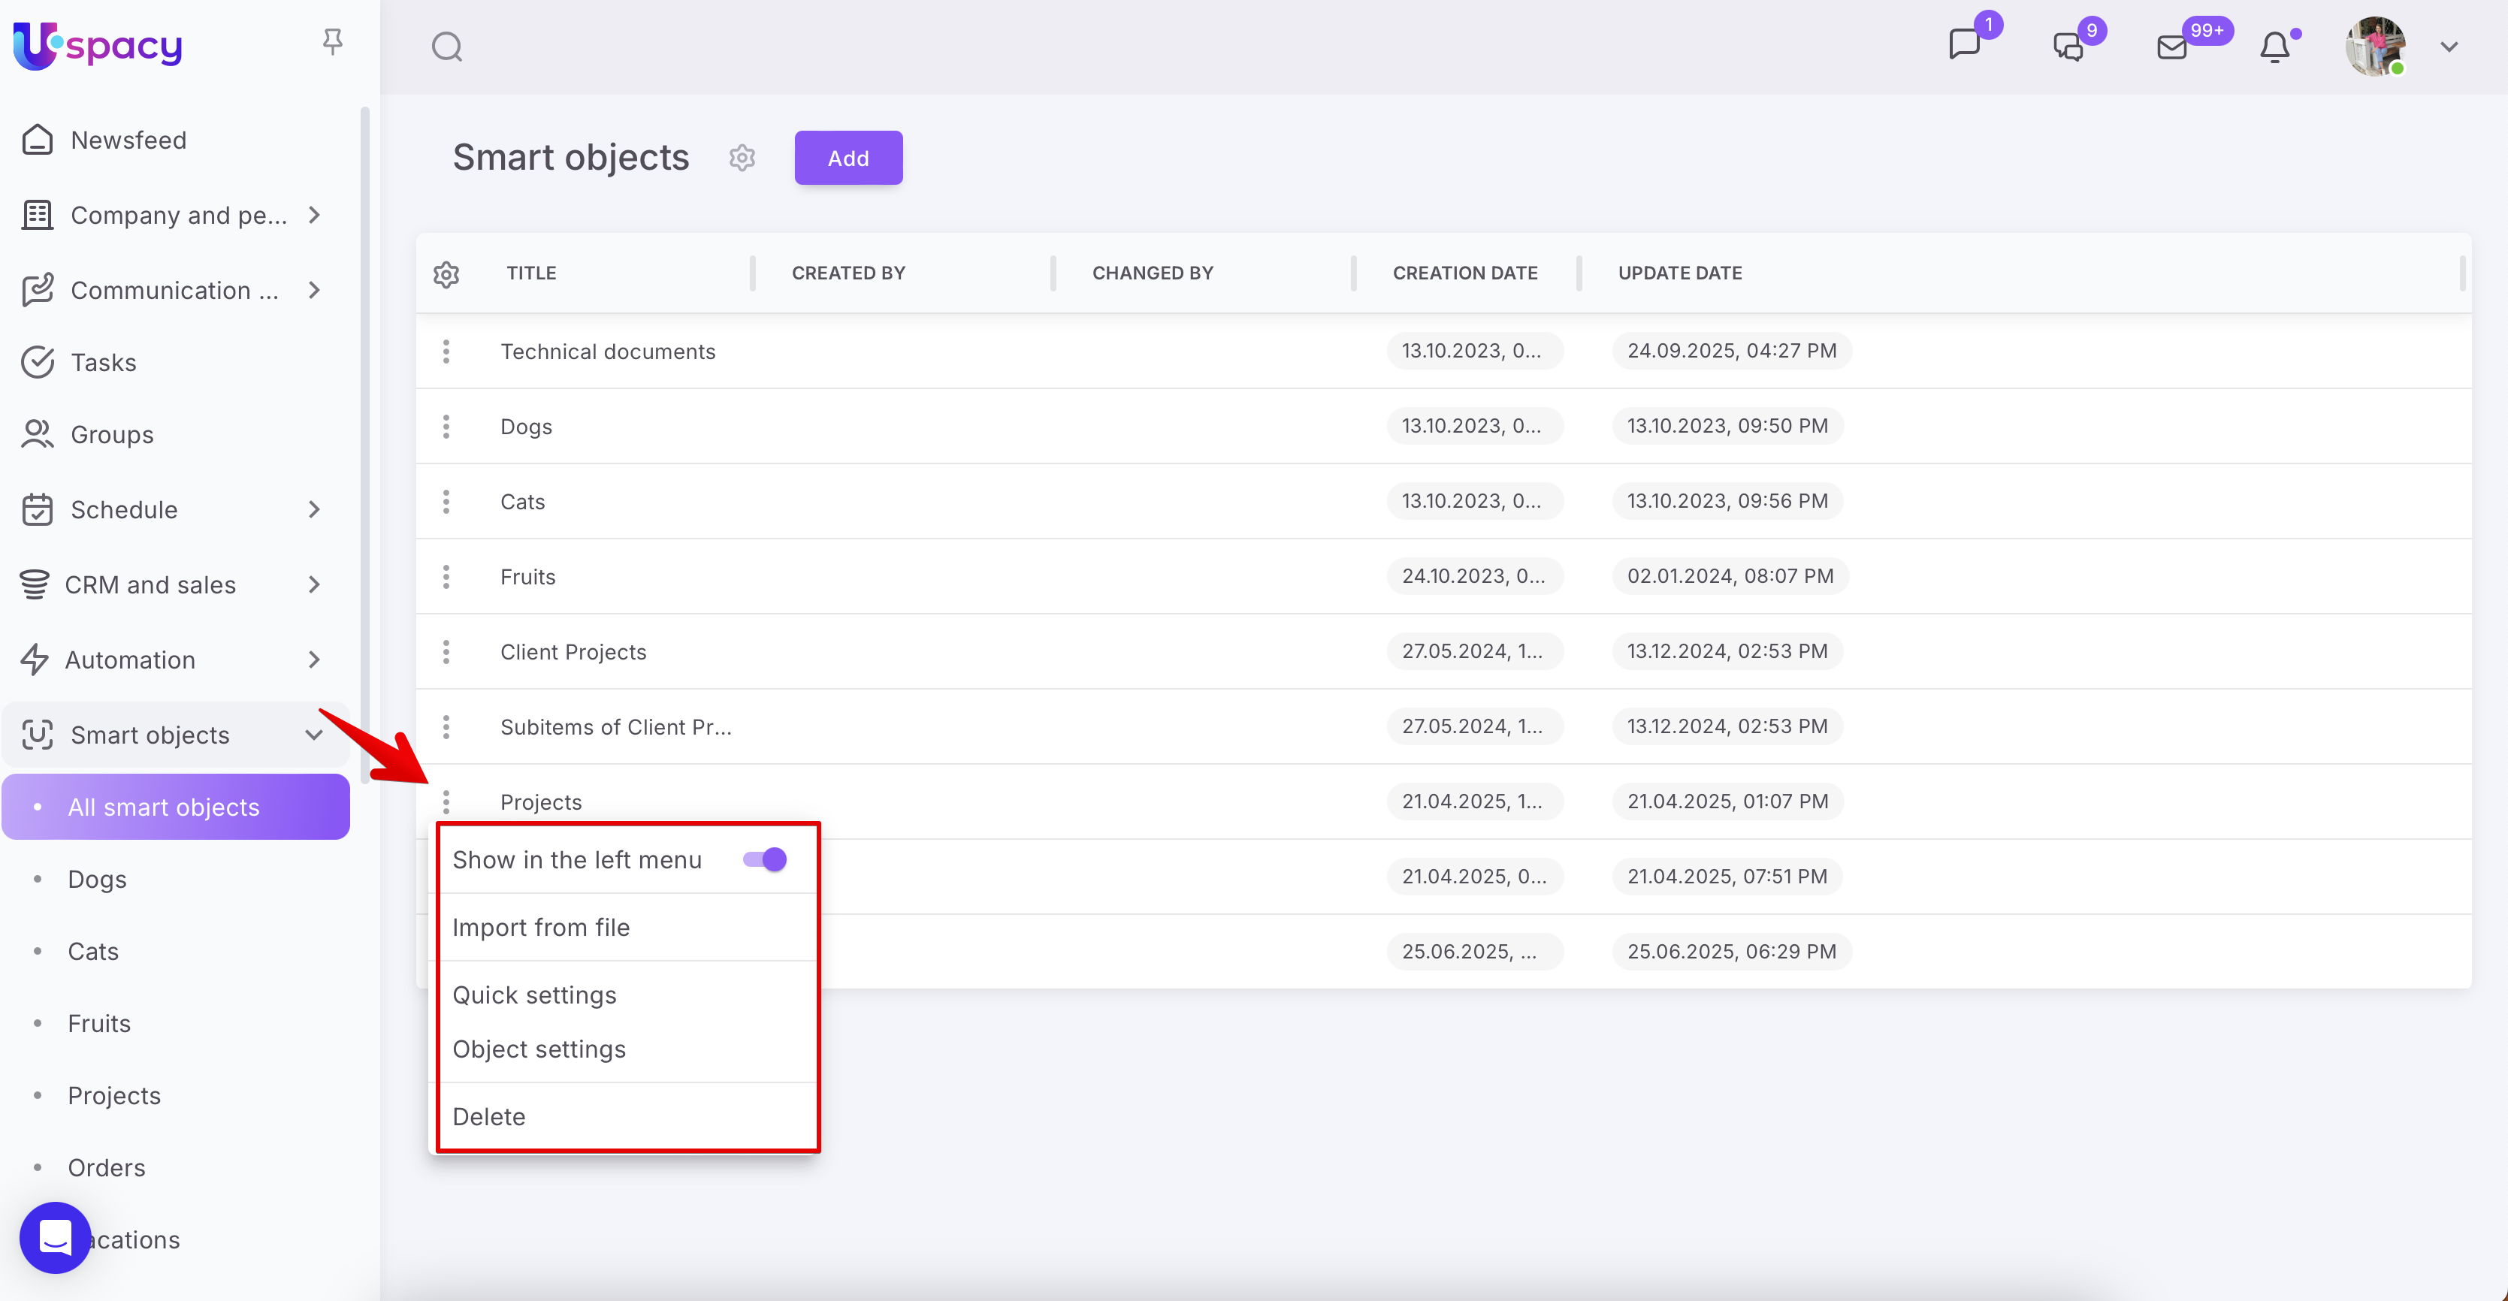Open the notifications bell
This screenshot has width=2508, height=1301.
[x=2274, y=47]
